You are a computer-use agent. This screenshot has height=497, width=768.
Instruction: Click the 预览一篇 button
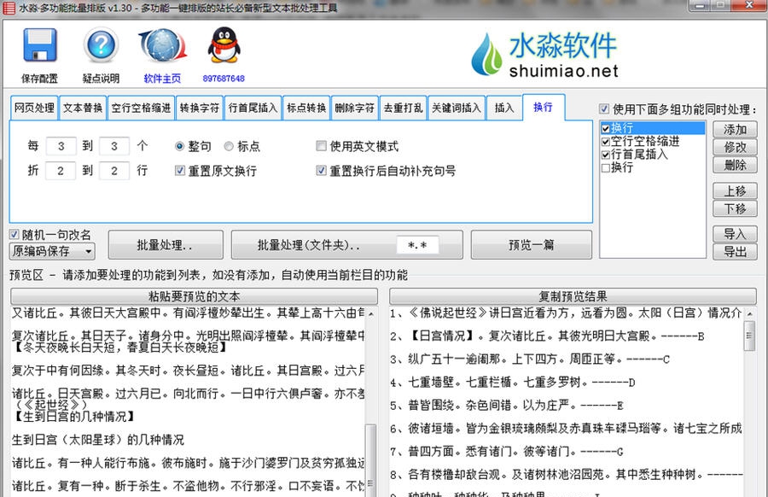click(x=533, y=244)
